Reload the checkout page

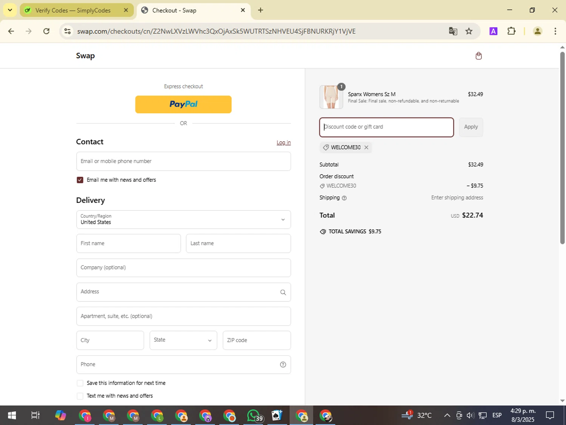click(x=46, y=31)
